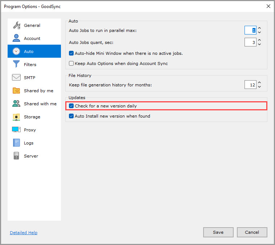Click the Account person icon
Screen dimensions: 275x245
[x=16, y=38]
